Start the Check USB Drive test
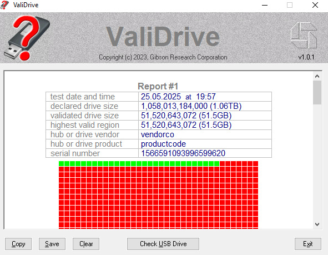The height and width of the screenshot is (255, 328). point(163,244)
